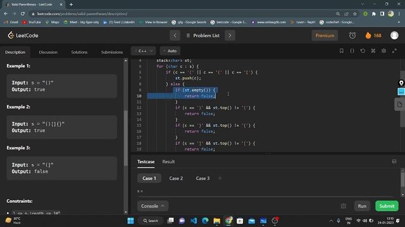Screen dimensions: 405x227
Task: Open the Learn - Replit bookmark
Action: pyautogui.click(x=303, y=22)
